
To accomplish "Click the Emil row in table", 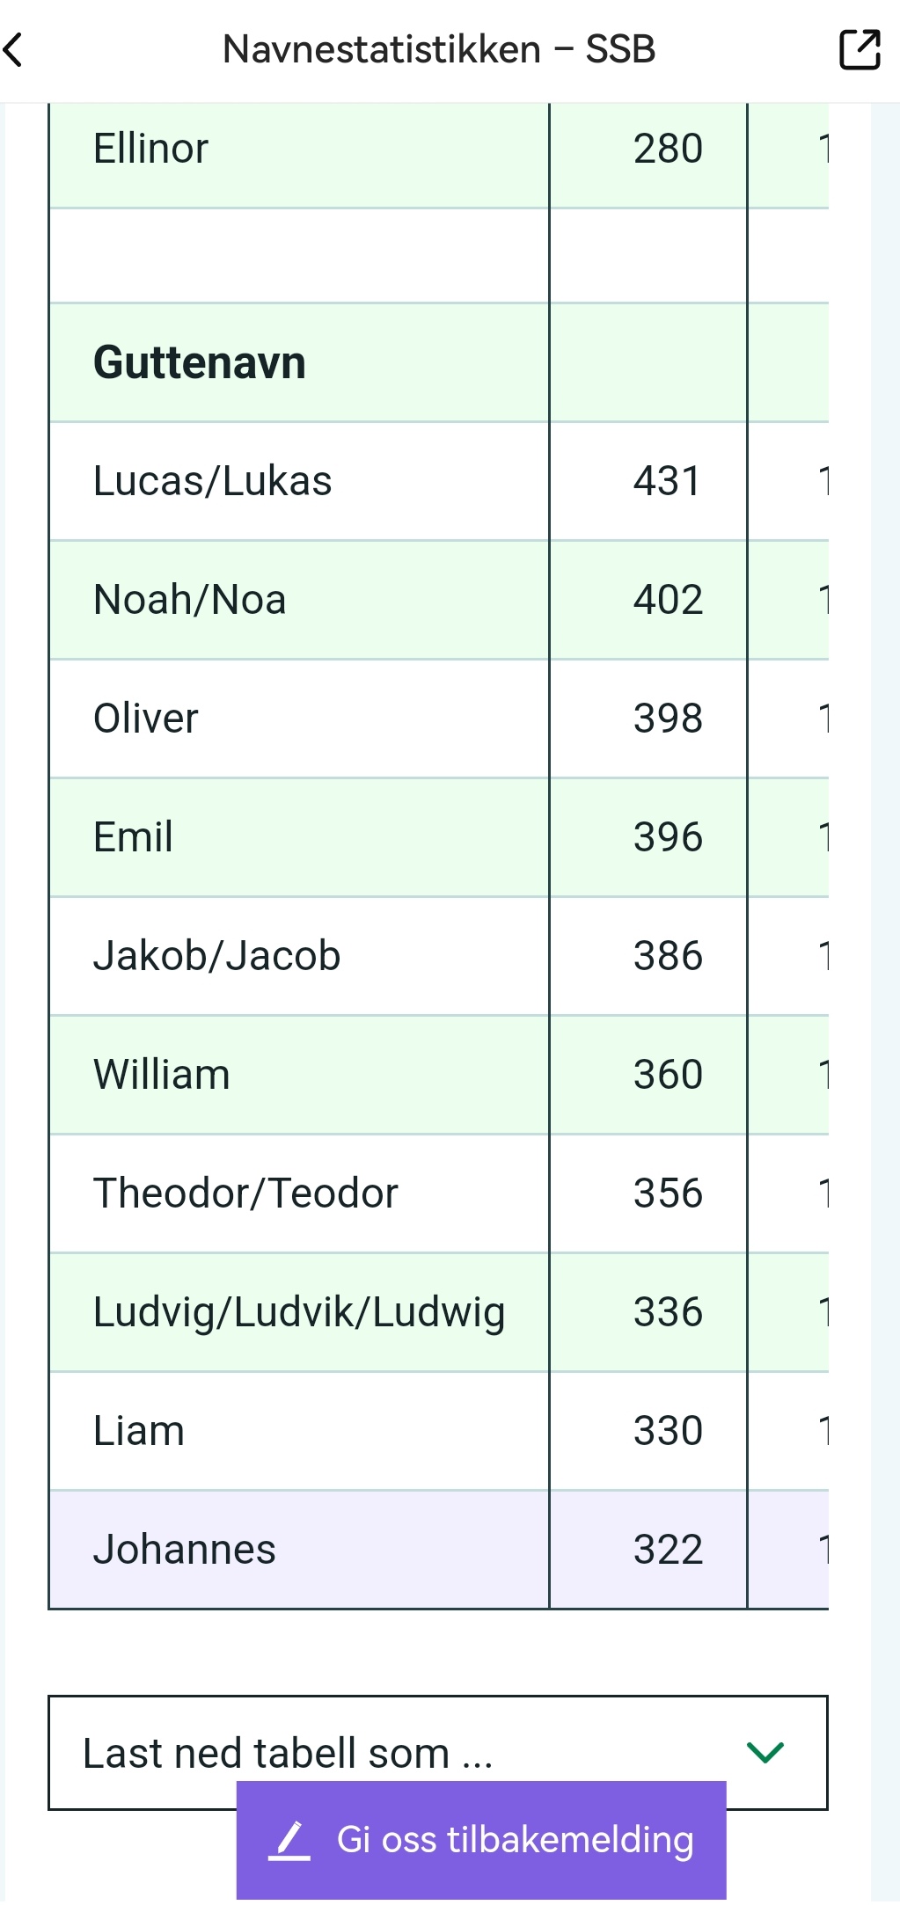I will [439, 837].
